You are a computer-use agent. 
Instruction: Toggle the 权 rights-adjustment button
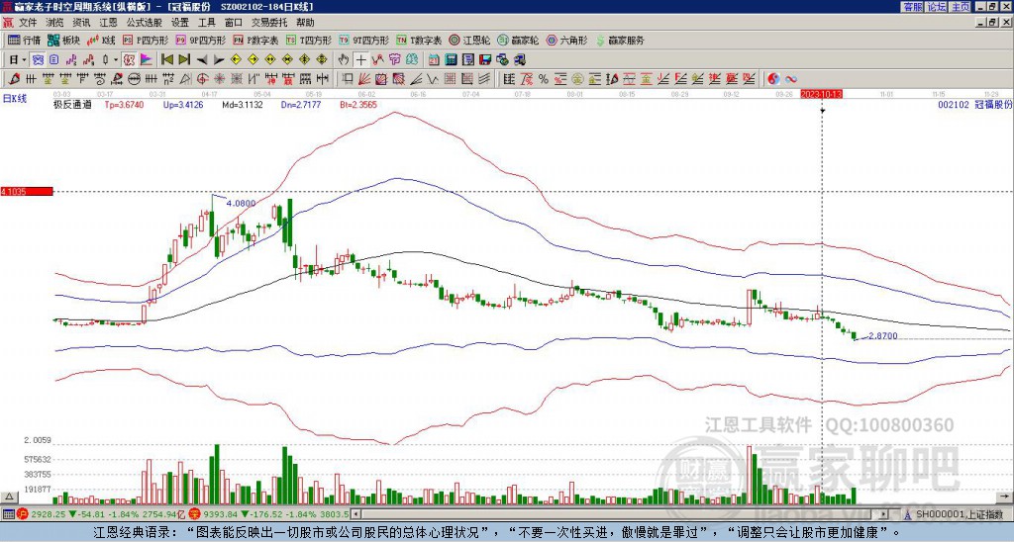[x=129, y=60]
